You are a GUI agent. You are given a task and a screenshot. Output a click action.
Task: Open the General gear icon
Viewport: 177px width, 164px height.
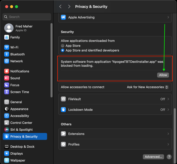point(6,102)
